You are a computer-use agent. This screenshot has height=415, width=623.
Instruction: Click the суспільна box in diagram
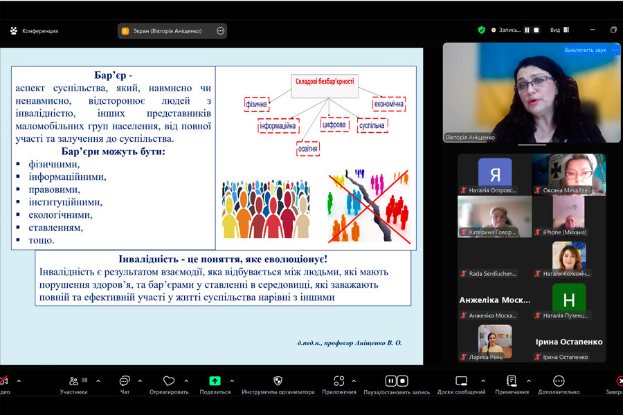pyautogui.click(x=372, y=125)
